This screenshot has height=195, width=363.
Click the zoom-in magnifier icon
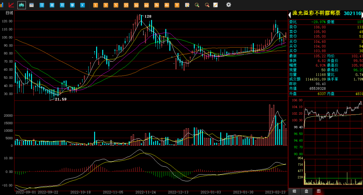pos(197,5)
